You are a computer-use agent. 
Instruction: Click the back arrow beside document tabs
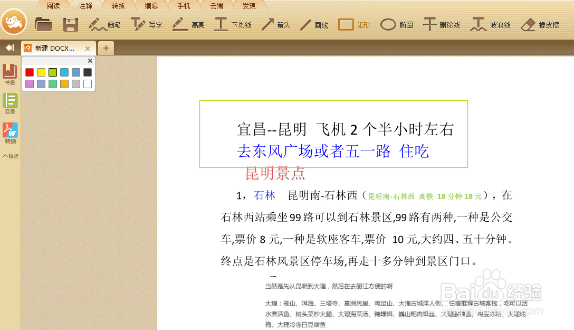pos(9,48)
